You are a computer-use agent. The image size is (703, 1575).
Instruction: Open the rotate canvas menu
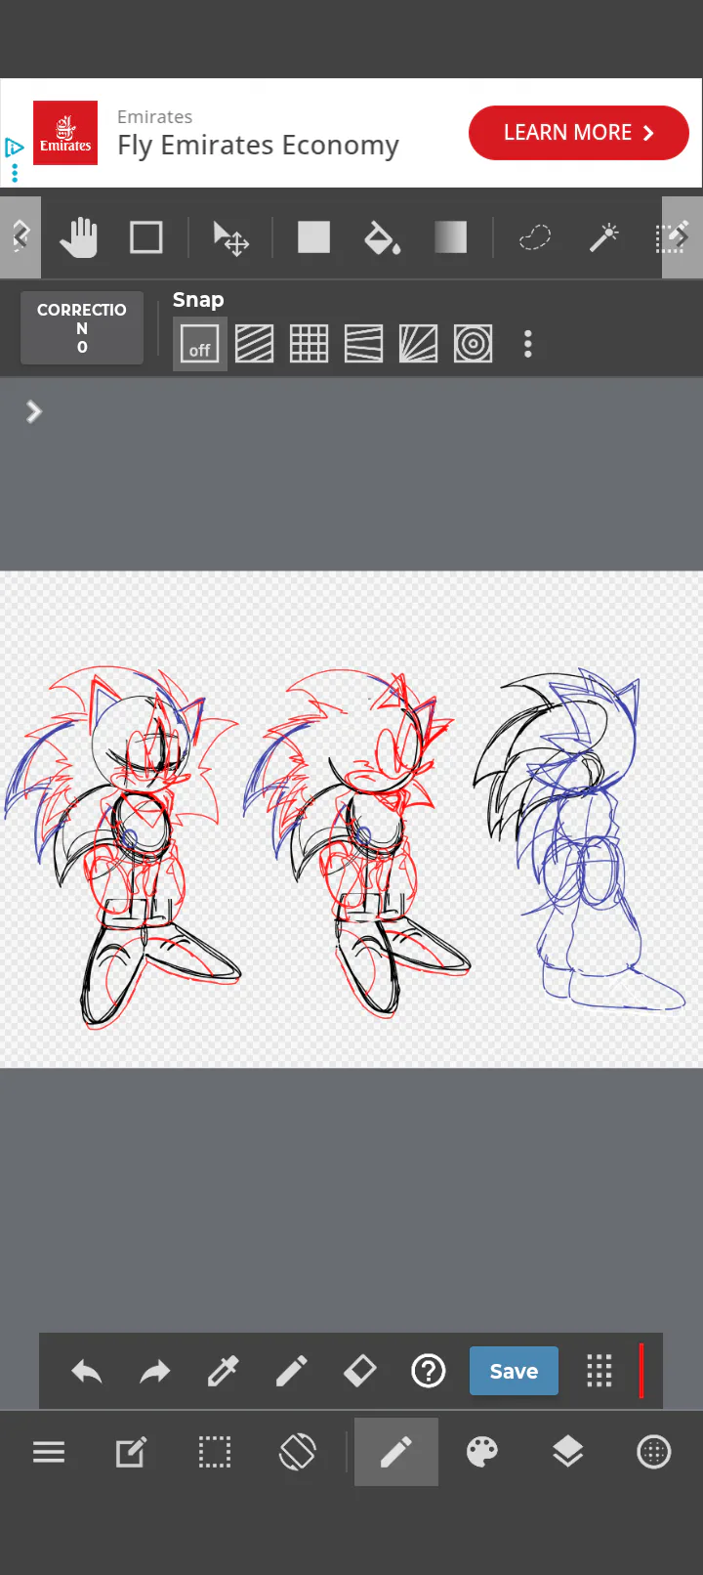(x=298, y=1453)
